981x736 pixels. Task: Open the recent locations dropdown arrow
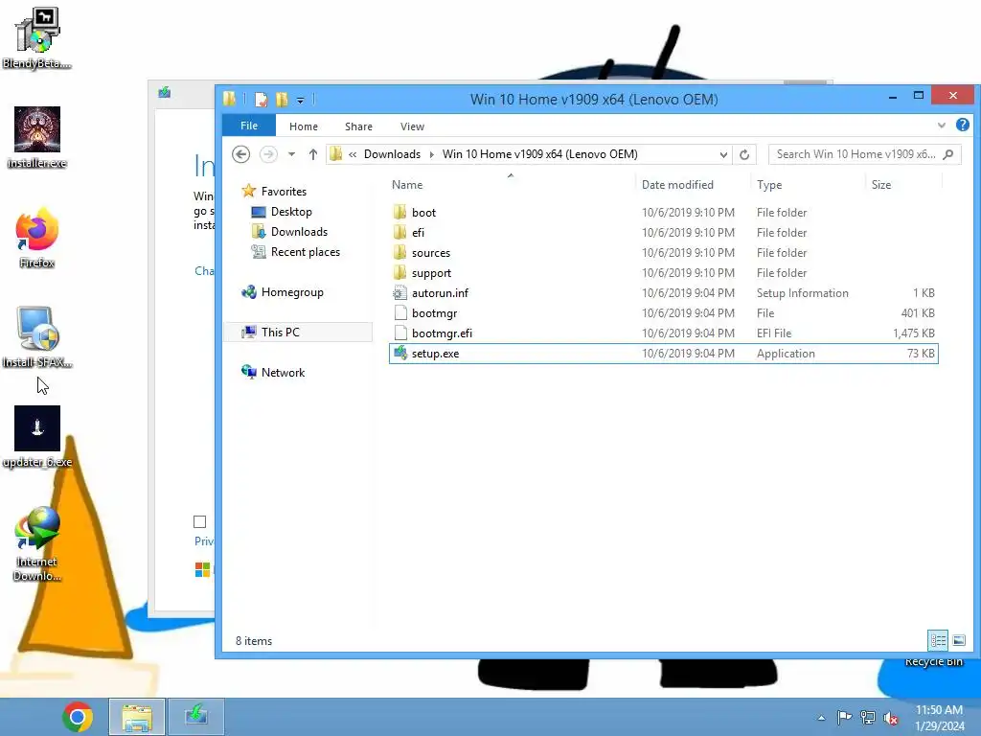(291, 154)
